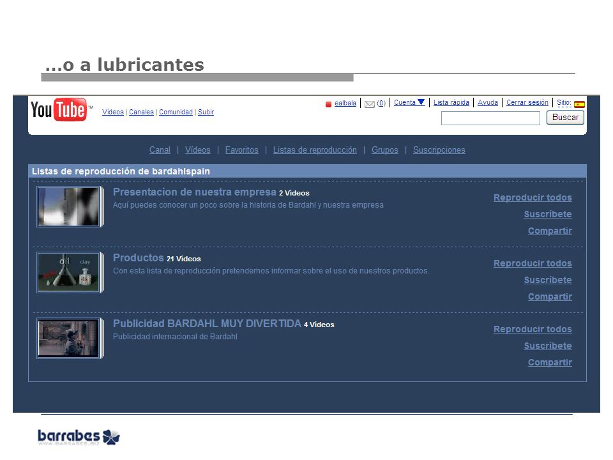Click the Sitio label link
The height and width of the screenshot is (460, 613).
(x=564, y=103)
